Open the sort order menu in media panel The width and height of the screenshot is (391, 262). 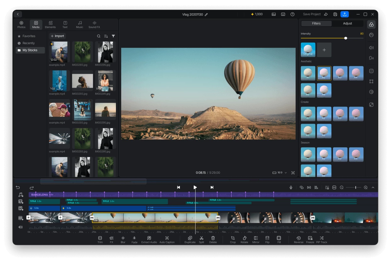tap(106, 36)
